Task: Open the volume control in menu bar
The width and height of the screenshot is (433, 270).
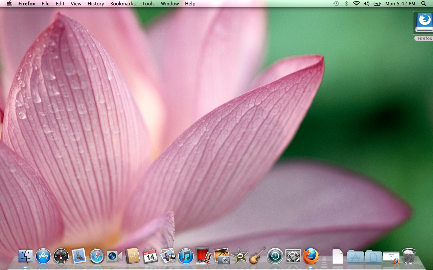Action: (x=366, y=4)
